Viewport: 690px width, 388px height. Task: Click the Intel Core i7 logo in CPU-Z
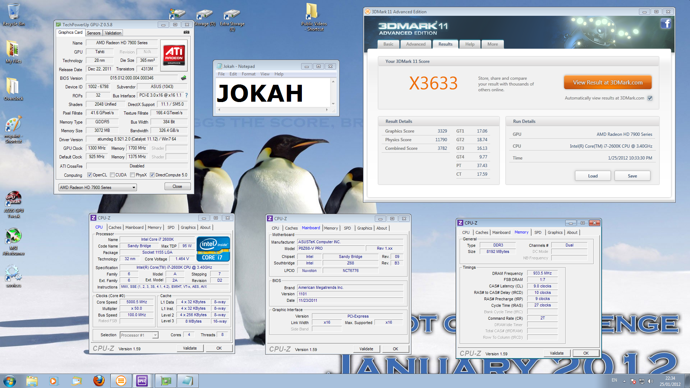click(x=213, y=249)
